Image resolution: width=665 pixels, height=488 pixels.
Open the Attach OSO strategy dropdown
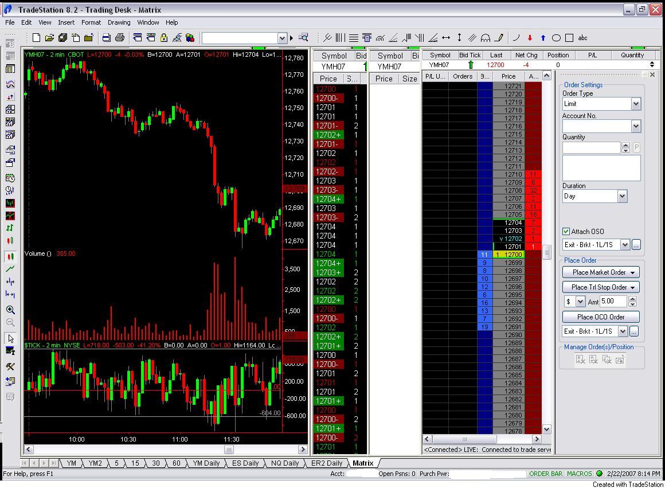click(625, 245)
